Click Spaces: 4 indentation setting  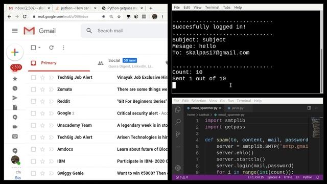point(274,177)
